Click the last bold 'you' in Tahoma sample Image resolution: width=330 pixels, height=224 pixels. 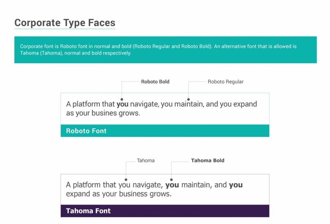[236, 185]
